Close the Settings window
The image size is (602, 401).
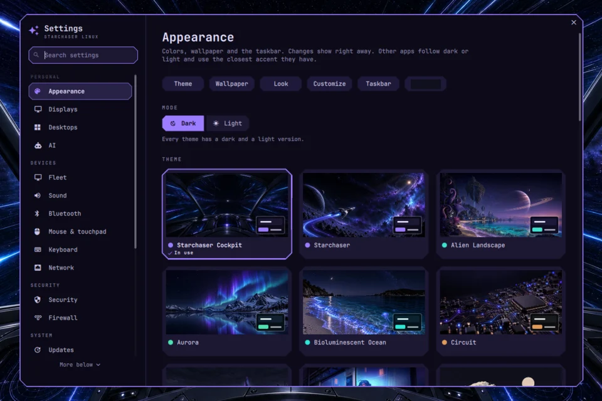coord(574,23)
